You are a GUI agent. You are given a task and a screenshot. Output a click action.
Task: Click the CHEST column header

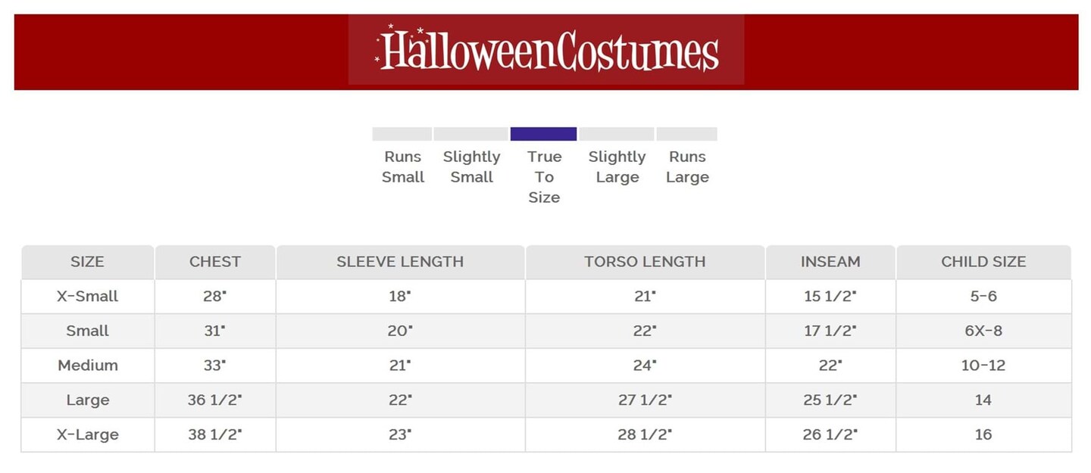(215, 262)
